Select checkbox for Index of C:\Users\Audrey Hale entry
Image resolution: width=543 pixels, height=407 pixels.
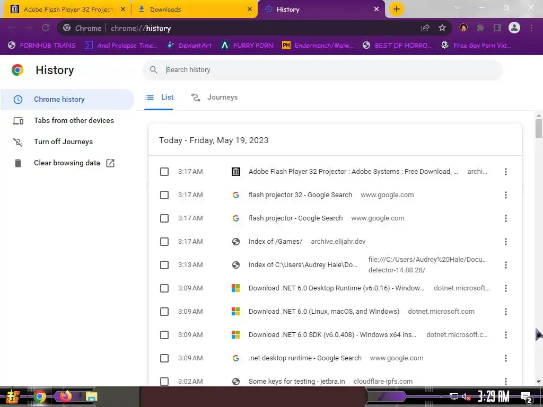pyautogui.click(x=164, y=265)
